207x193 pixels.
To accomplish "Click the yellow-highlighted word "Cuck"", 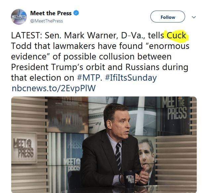I will pyautogui.click(x=177, y=36).
